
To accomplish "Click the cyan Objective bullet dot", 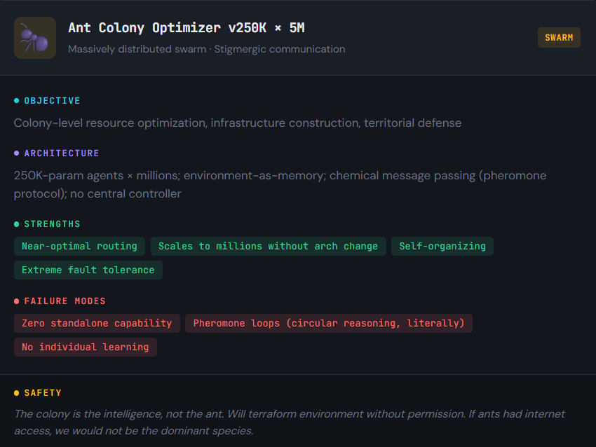I will [x=17, y=101].
